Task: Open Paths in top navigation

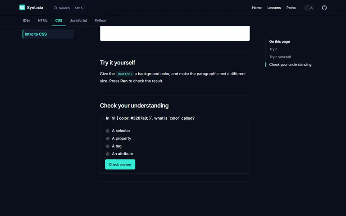Action: click(291, 8)
